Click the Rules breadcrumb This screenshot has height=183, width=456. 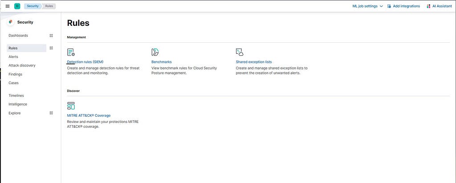[x=49, y=6]
